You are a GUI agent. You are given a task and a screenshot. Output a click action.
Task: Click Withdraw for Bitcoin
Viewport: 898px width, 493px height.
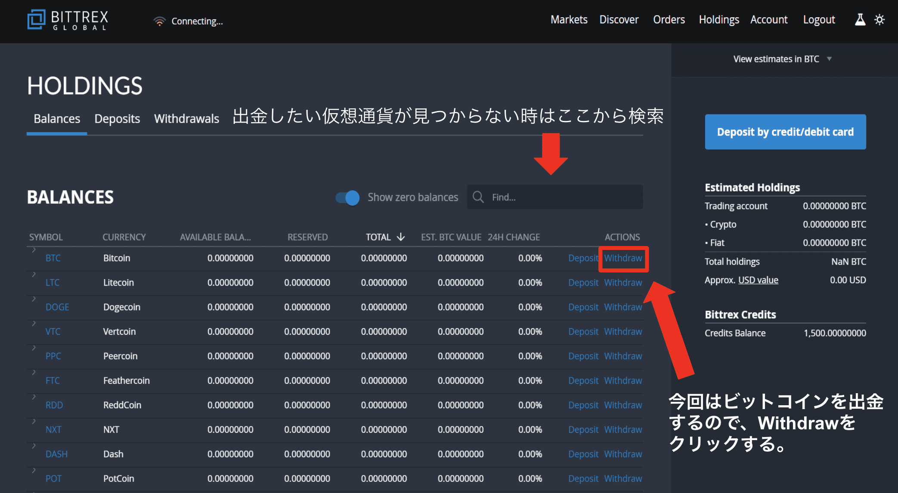pos(623,258)
